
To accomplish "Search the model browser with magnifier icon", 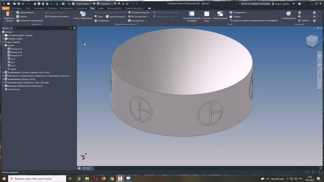I will pos(70,28).
